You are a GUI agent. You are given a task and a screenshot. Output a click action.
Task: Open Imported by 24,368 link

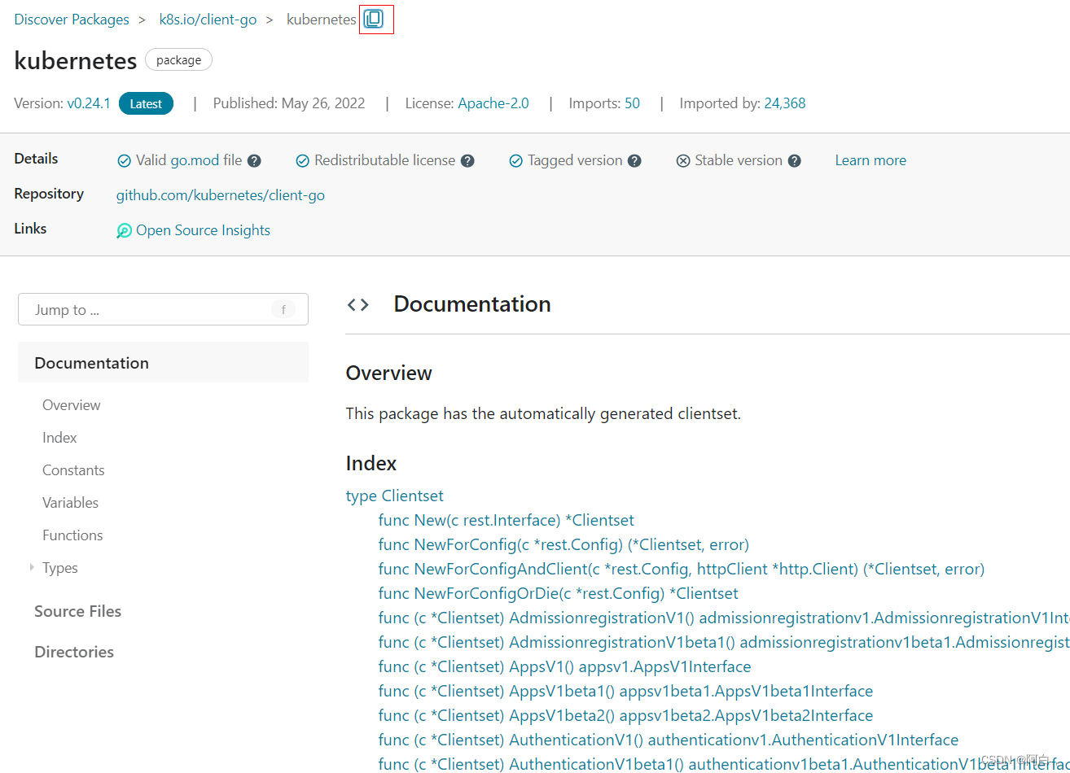[785, 103]
